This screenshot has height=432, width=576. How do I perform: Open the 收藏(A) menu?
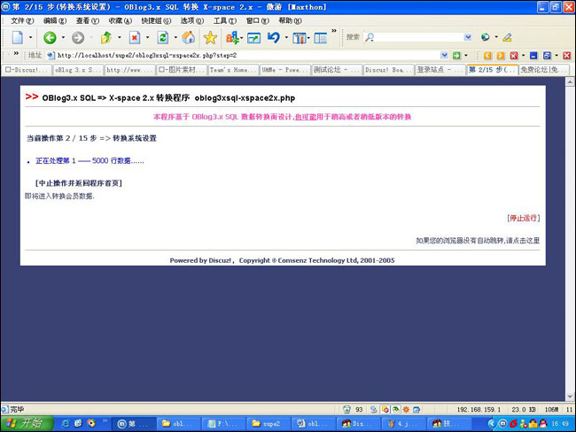[x=121, y=20]
